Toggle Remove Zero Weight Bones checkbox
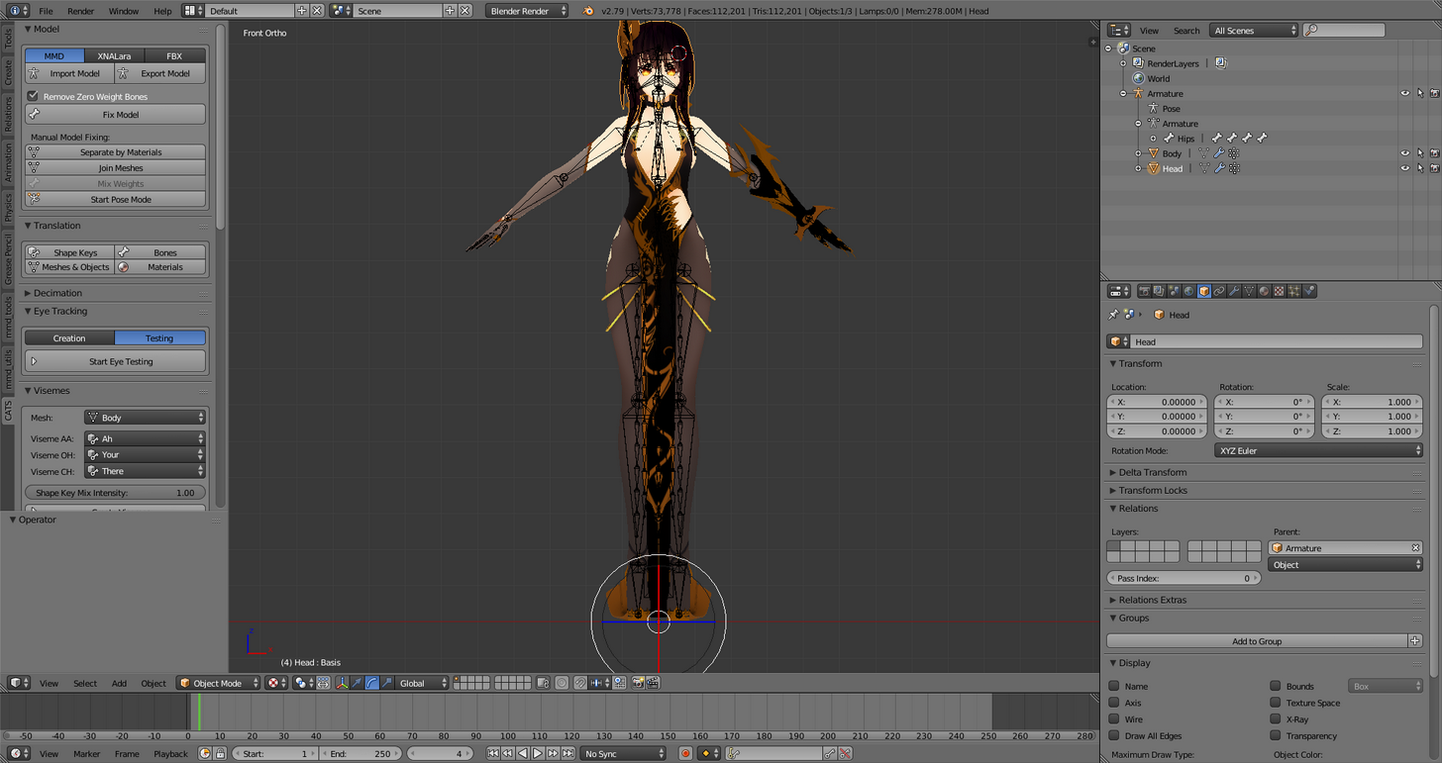The height and width of the screenshot is (763, 1442). (33, 97)
